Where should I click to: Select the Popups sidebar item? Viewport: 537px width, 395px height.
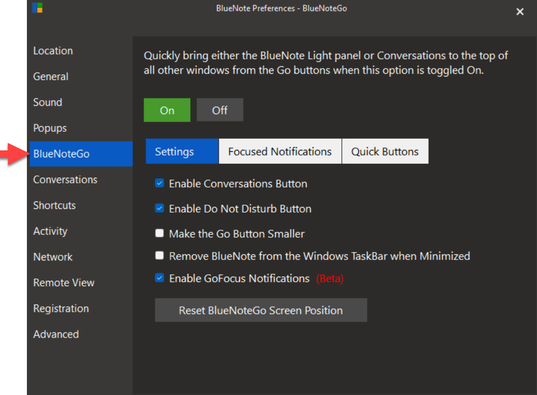(x=50, y=128)
